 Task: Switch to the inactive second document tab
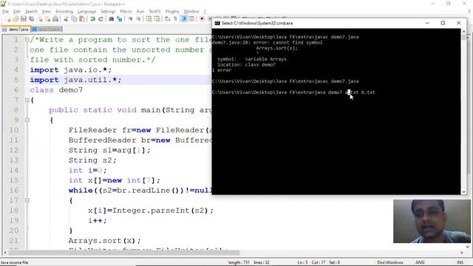47,30
